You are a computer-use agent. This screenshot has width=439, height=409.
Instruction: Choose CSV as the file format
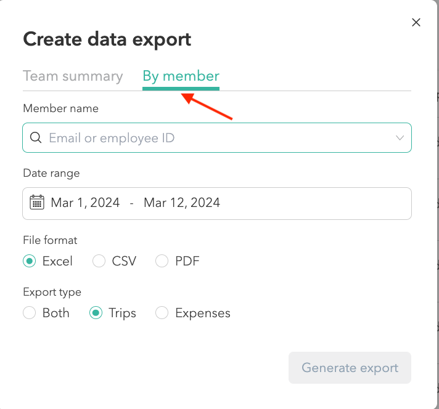pyautogui.click(x=99, y=261)
